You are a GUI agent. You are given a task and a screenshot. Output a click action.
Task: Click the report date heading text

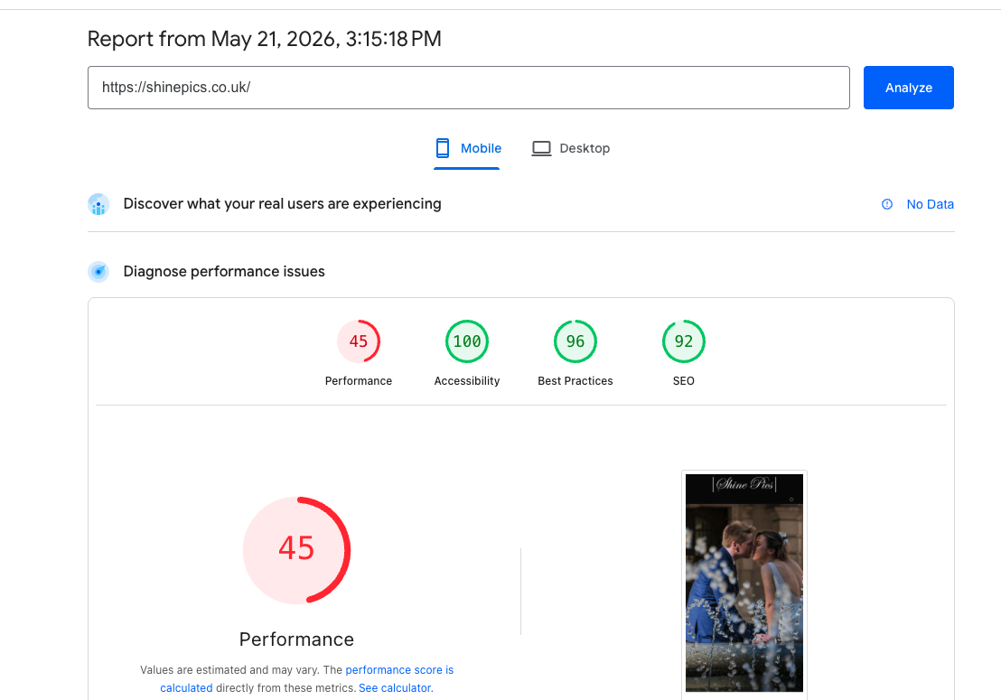pyautogui.click(x=265, y=39)
